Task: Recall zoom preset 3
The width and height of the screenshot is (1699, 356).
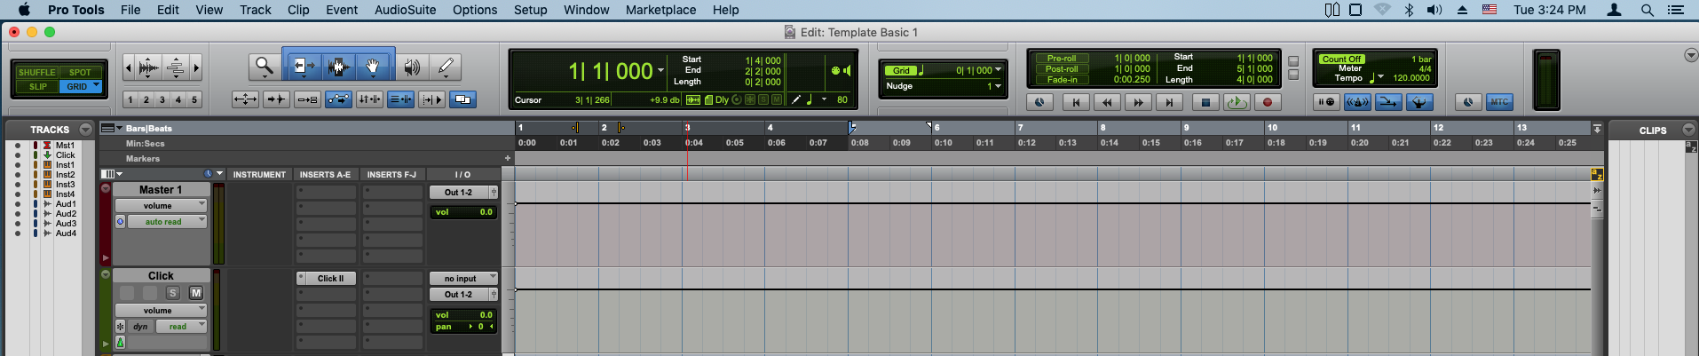Action: 162,100
